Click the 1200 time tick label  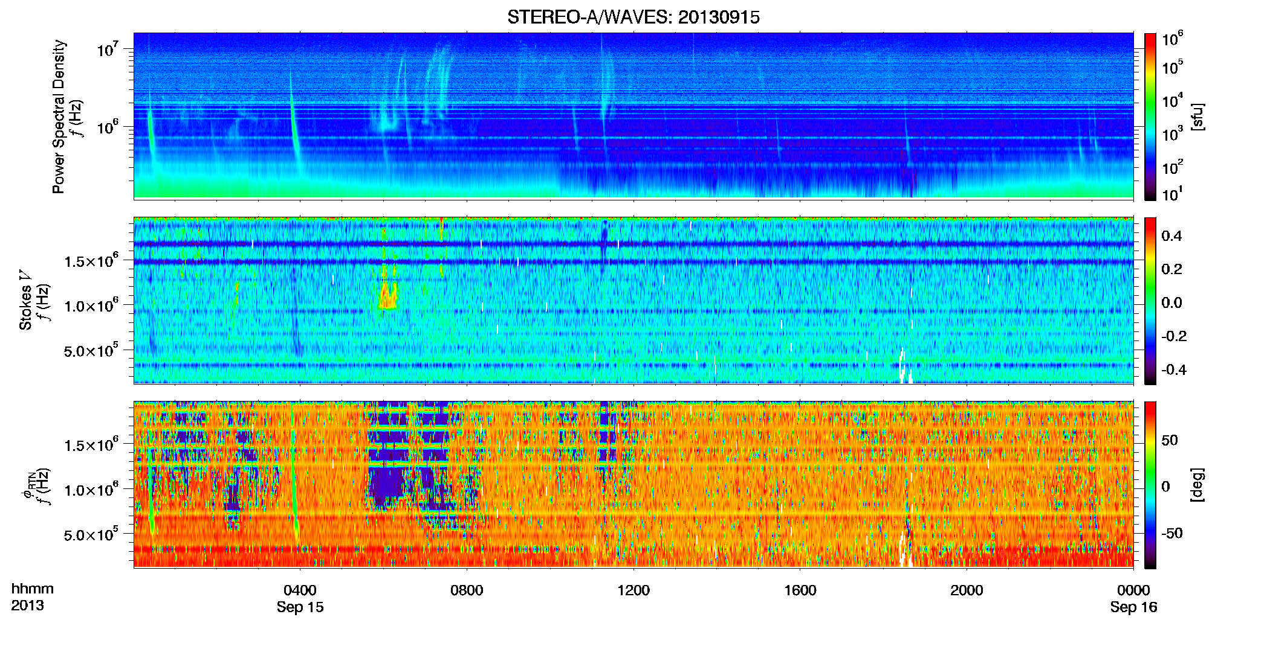[x=633, y=590]
